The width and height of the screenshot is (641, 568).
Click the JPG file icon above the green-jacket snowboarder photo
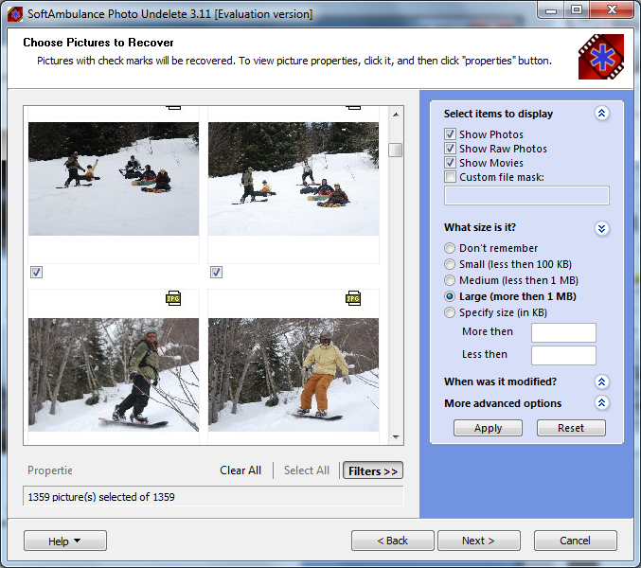click(173, 298)
